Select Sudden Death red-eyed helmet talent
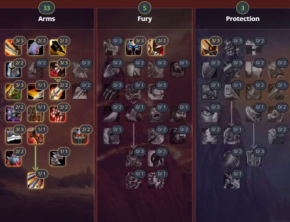Image resolution: width=290 pixels, height=222 pixels. 80,136
